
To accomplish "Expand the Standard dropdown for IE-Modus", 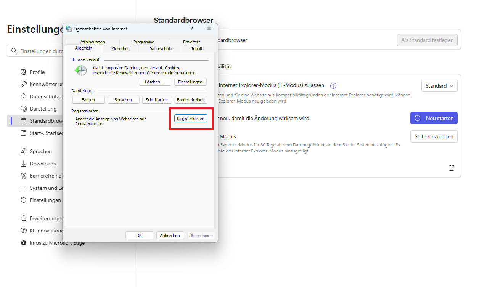I will pyautogui.click(x=439, y=86).
